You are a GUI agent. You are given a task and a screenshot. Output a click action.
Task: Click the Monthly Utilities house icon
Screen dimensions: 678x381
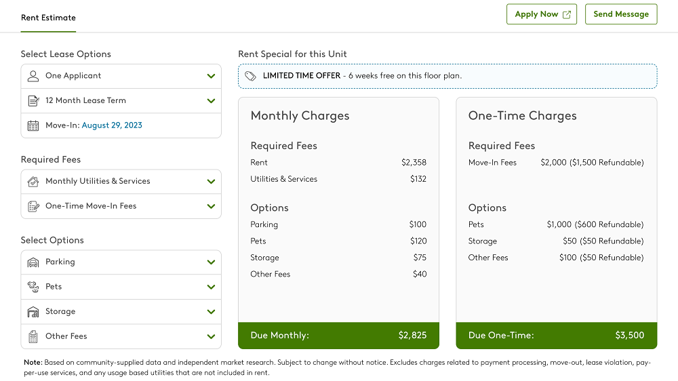click(33, 182)
